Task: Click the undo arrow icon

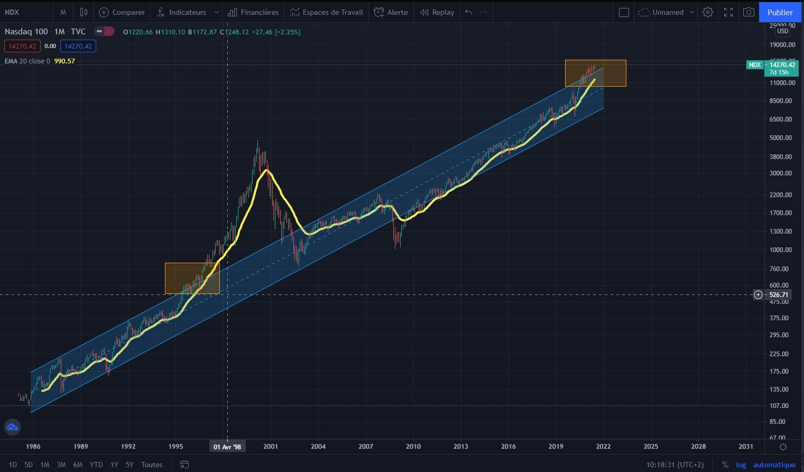Action: 469,12
